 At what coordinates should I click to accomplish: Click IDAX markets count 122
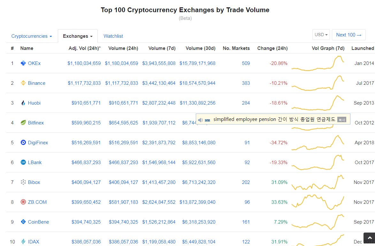246,242
